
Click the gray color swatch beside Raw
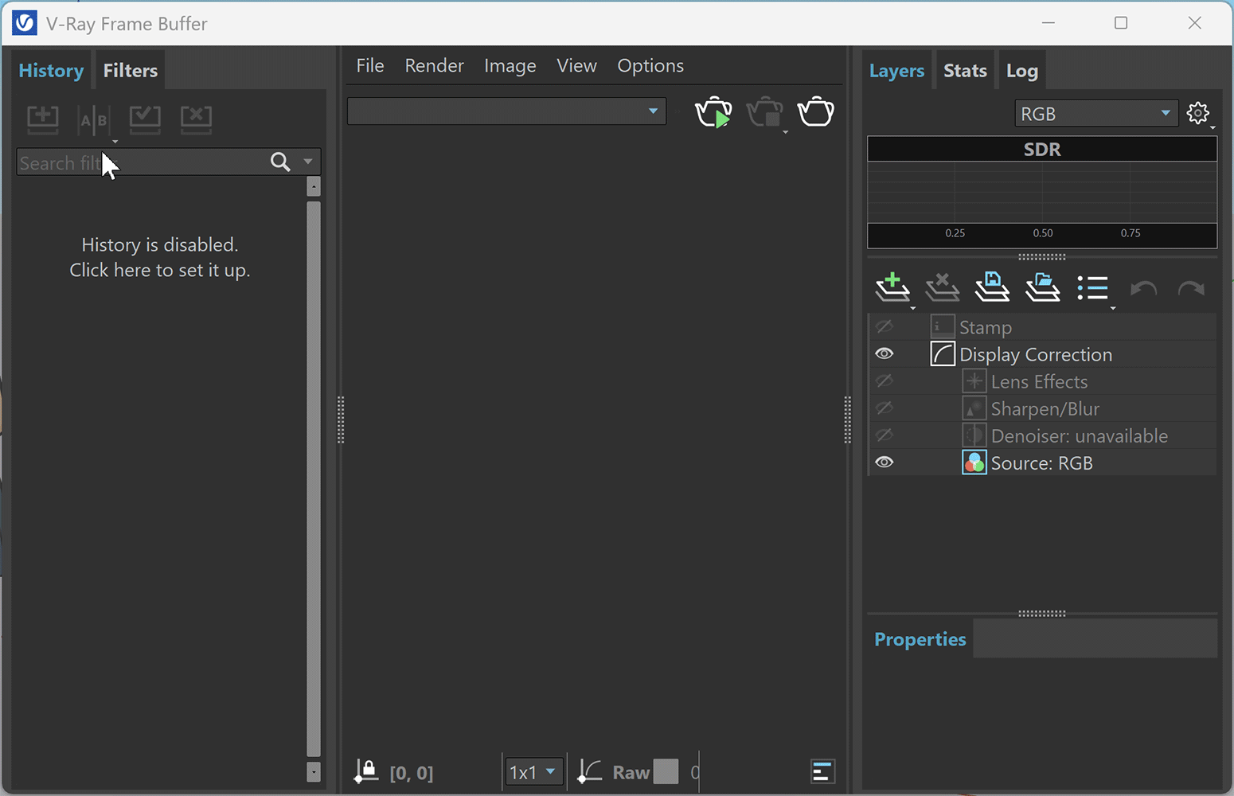(666, 771)
